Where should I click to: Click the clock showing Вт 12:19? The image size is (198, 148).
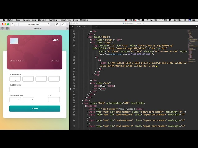tap(177, 20)
